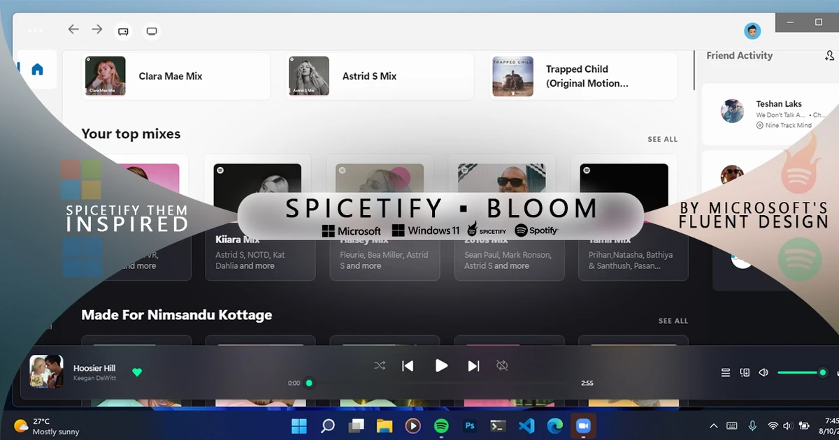Open the Clara Mae Mix playlist
Screen dimensions: 839x440
coord(175,77)
